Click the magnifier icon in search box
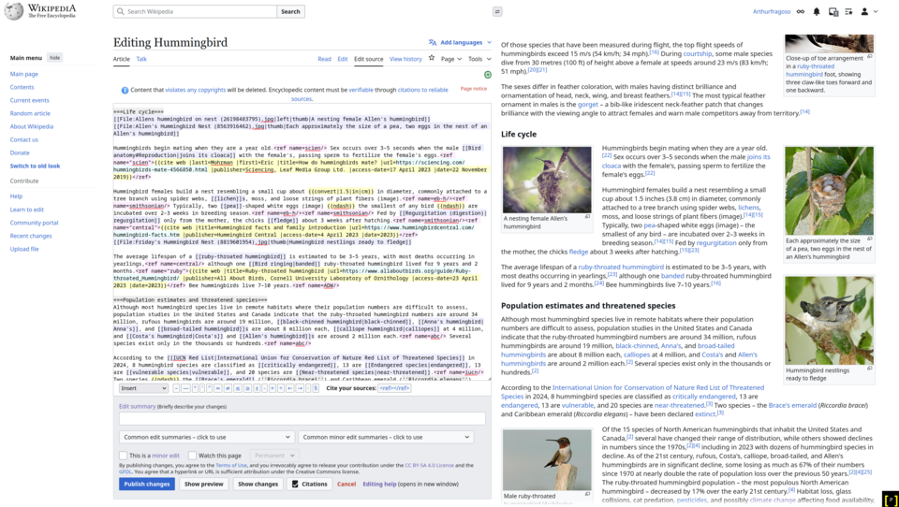Viewport: 899px width, 507px height. (121, 11)
